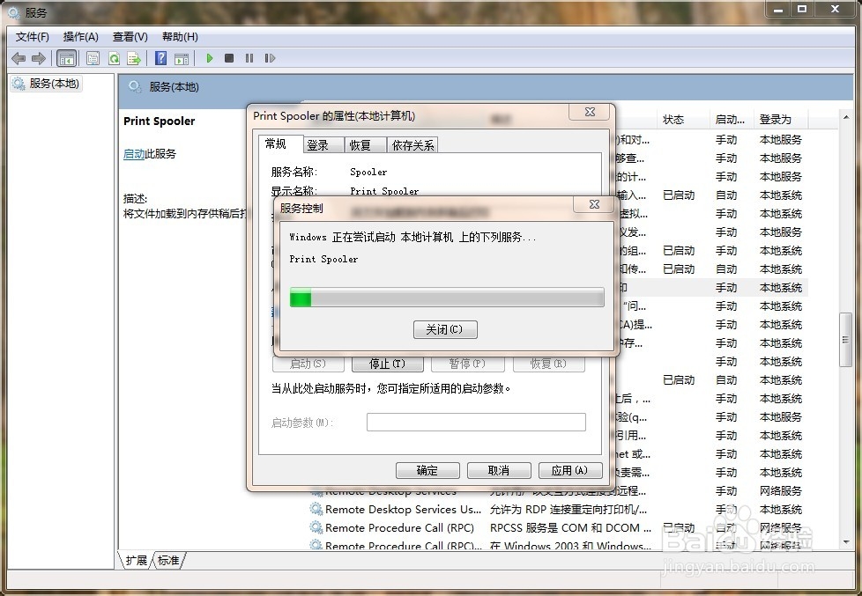Toggle the action pane toolbar icon
Image resolution: width=862 pixels, height=596 pixels.
[182, 58]
